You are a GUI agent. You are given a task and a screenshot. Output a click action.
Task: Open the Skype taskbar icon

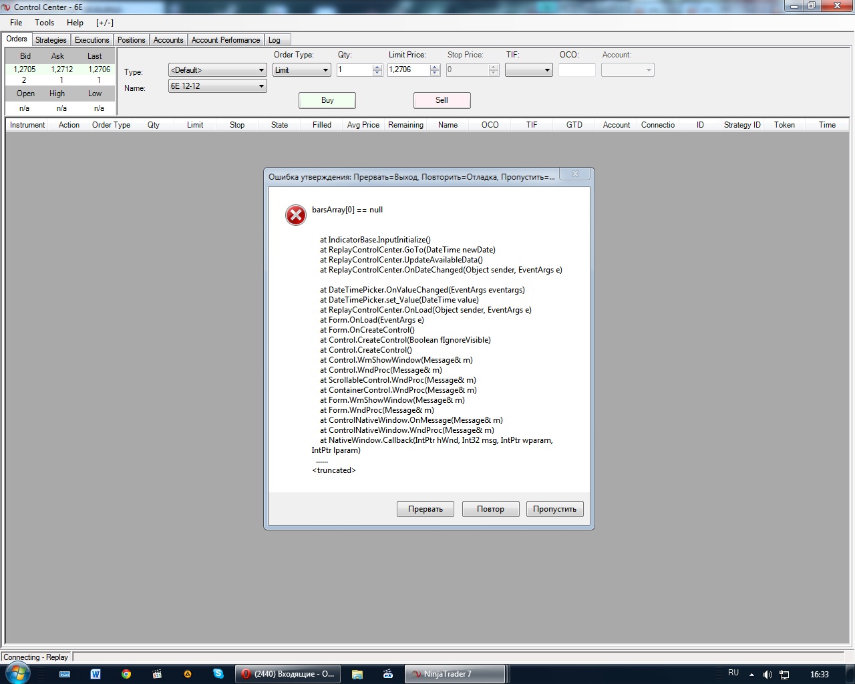coord(218,674)
